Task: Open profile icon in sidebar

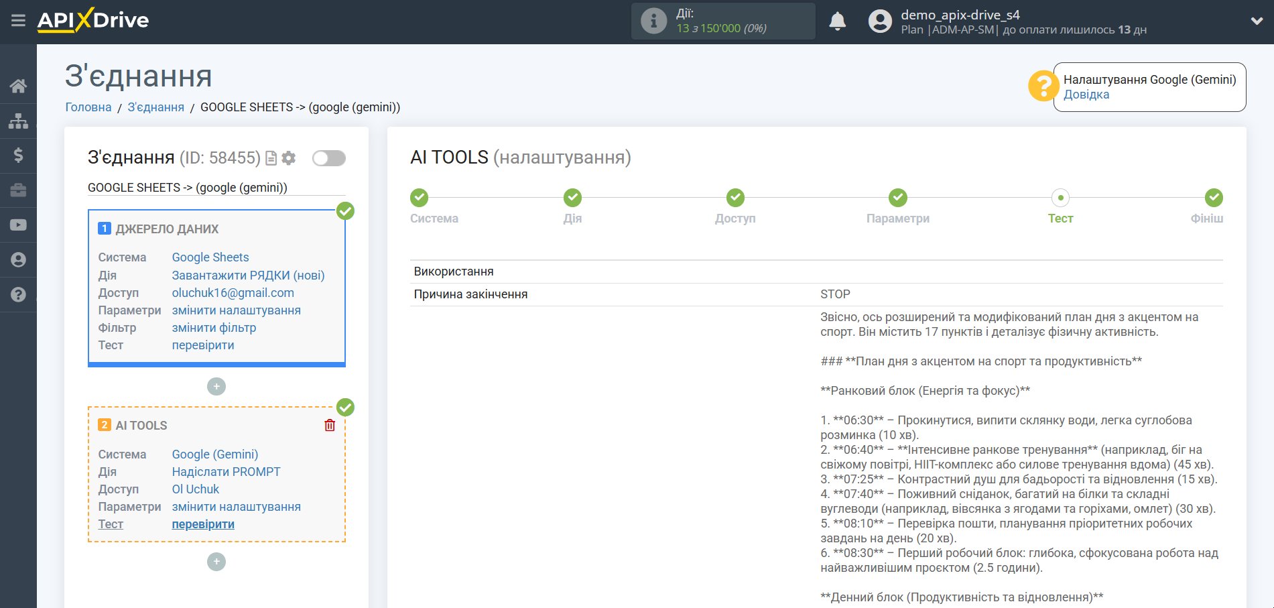Action: coord(18,260)
